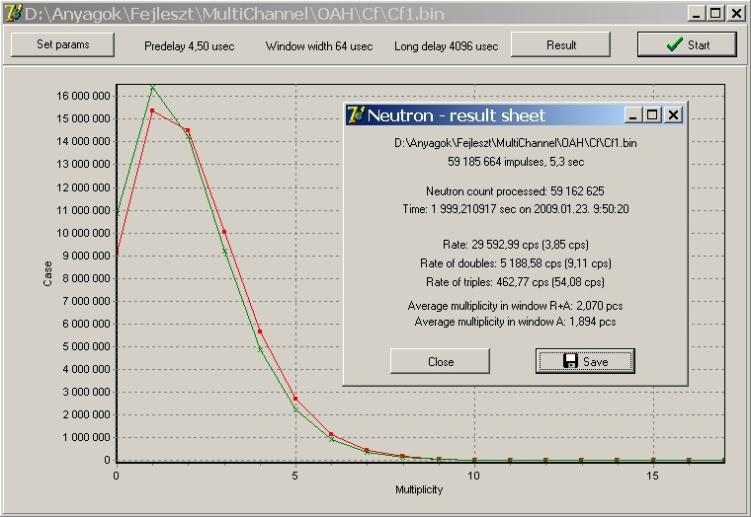Click the green curve peak at multiplicity 1

pos(152,88)
